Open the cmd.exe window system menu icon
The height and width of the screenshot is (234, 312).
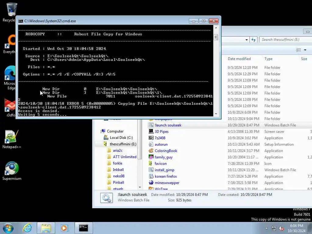(20, 21)
